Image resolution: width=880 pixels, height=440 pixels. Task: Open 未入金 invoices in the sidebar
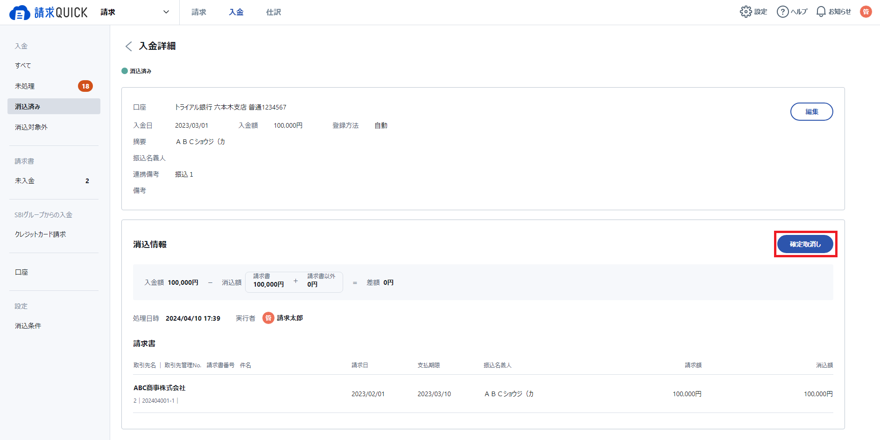coord(54,181)
